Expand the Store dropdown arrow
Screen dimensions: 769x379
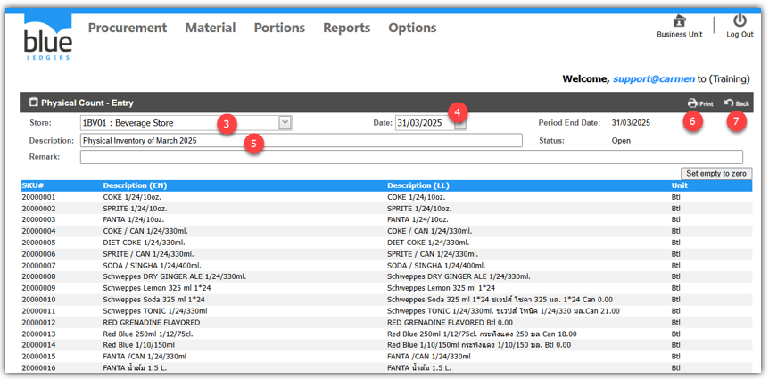[x=285, y=123]
